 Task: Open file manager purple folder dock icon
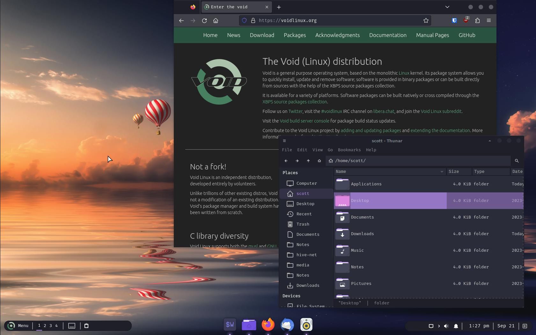pos(249,325)
